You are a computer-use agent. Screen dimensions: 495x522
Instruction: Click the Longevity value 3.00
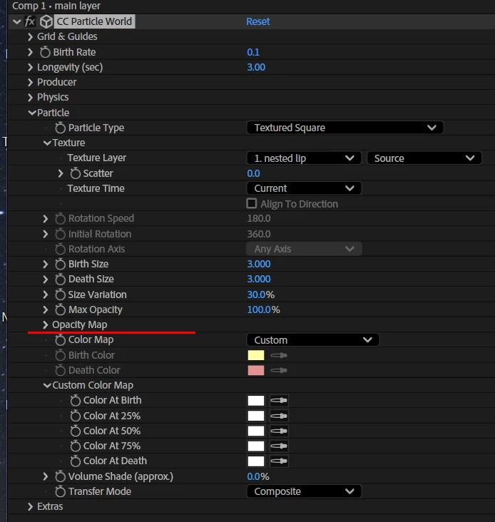pyautogui.click(x=256, y=67)
